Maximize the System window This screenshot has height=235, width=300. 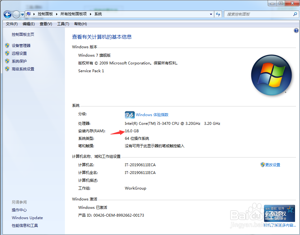(281, 3)
